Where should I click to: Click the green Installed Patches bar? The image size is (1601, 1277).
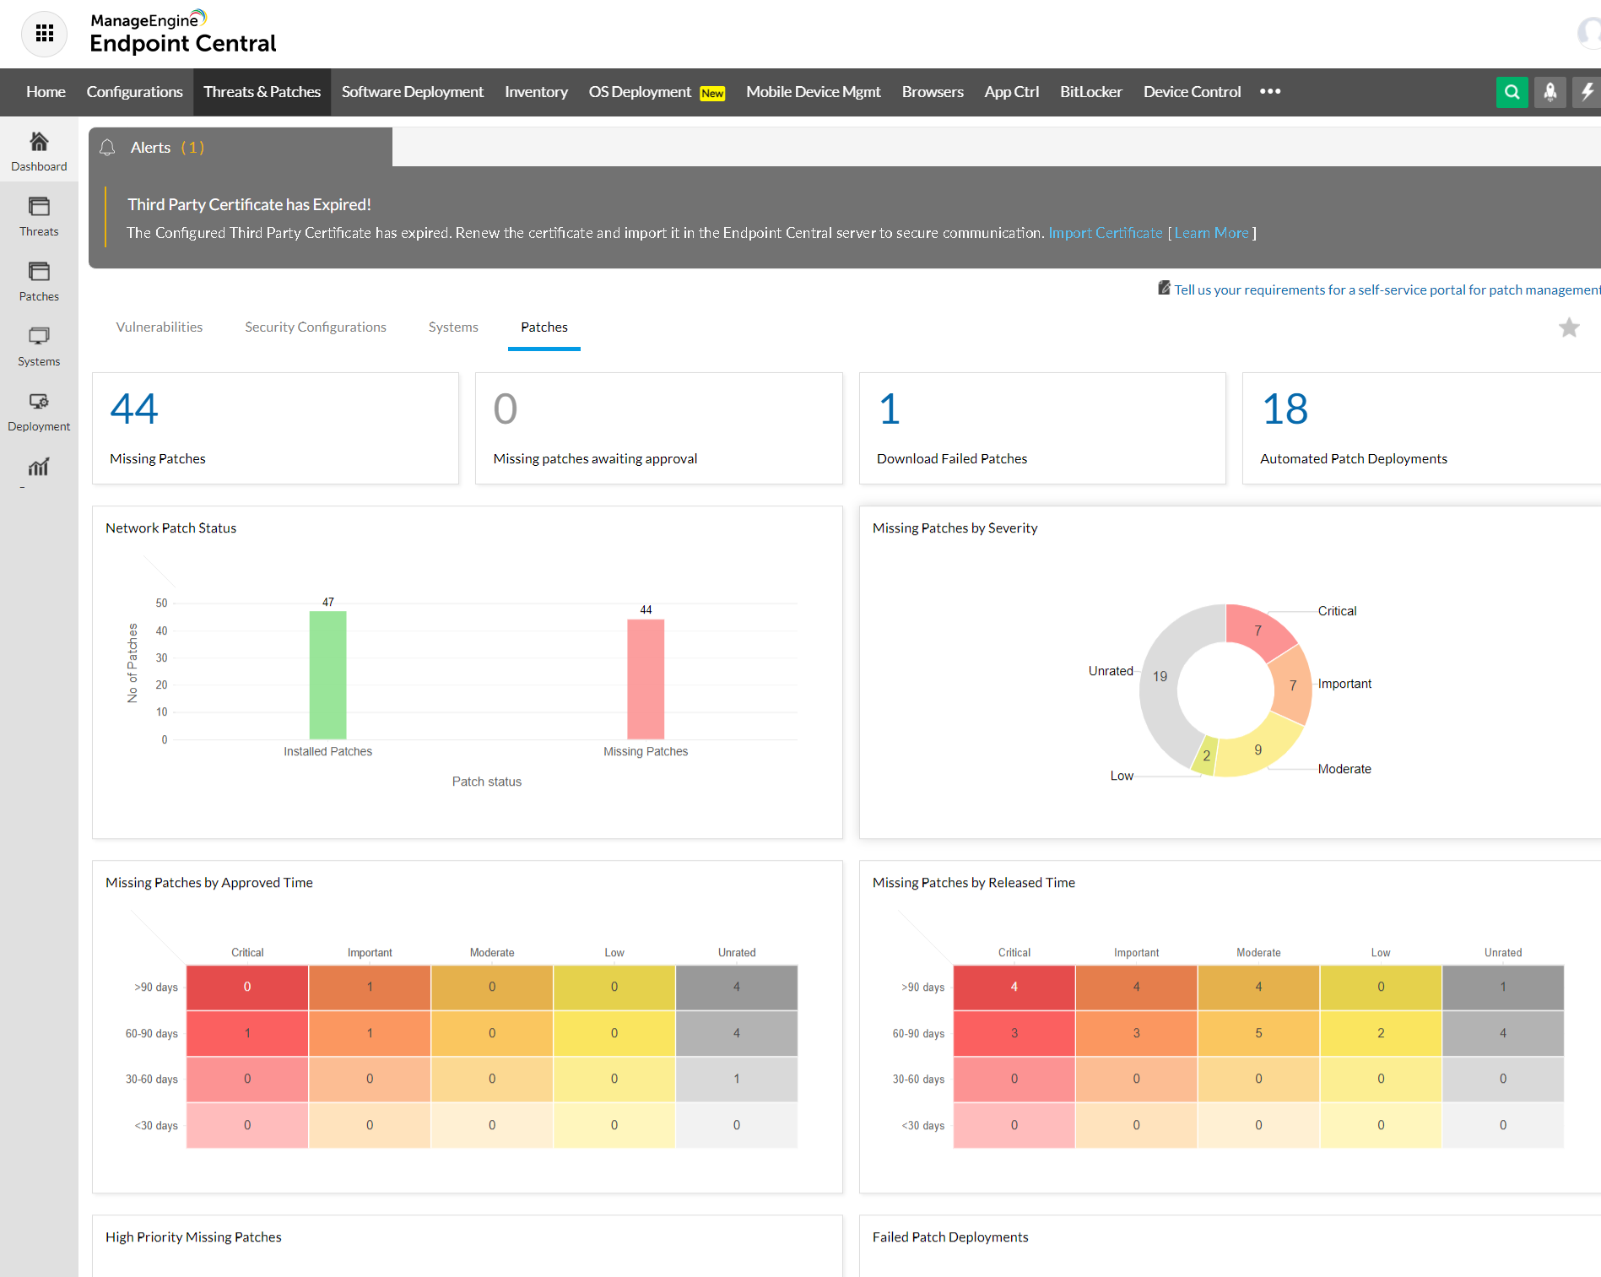[x=327, y=675]
